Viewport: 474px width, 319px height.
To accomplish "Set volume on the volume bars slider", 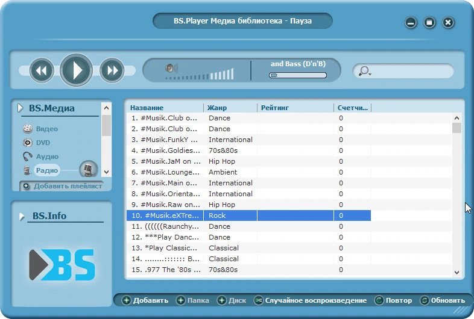I will point(200,75).
